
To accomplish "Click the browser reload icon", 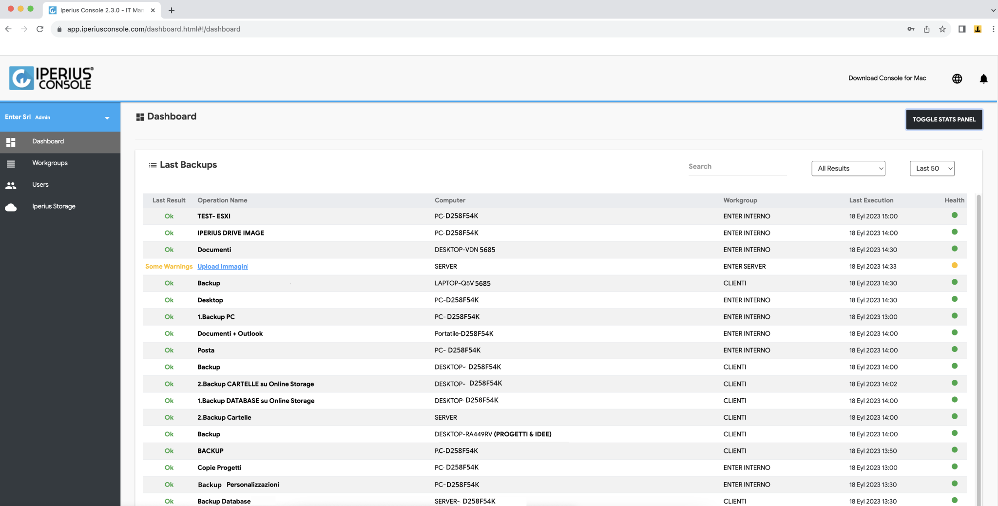I will click(40, 29).
